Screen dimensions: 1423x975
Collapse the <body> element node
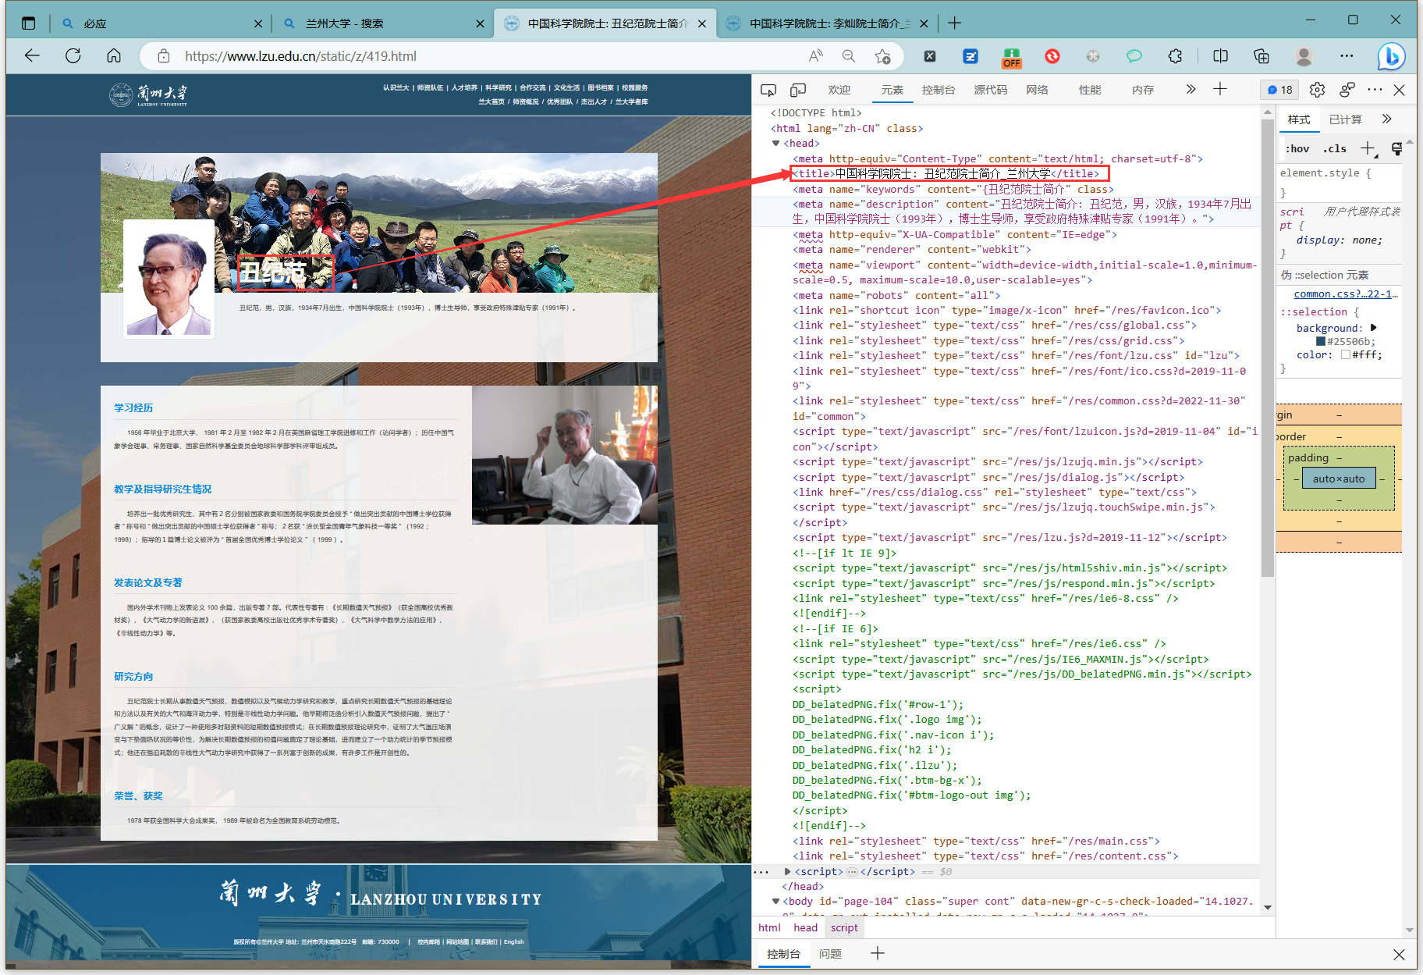click(775, 902)
